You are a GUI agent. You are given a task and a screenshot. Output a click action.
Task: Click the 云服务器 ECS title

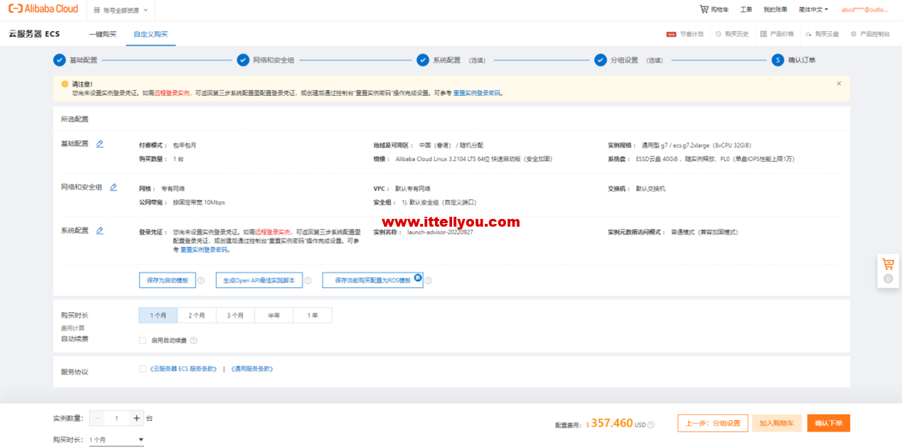tap(34, 34)
